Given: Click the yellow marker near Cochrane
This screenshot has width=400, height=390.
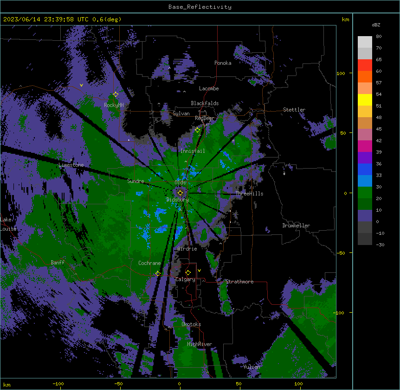Looking at the screenshot, I should (x=158, y=273).
